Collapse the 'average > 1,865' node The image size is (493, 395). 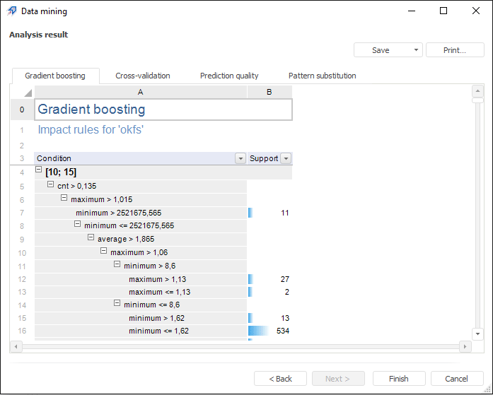tap(91, 237)
